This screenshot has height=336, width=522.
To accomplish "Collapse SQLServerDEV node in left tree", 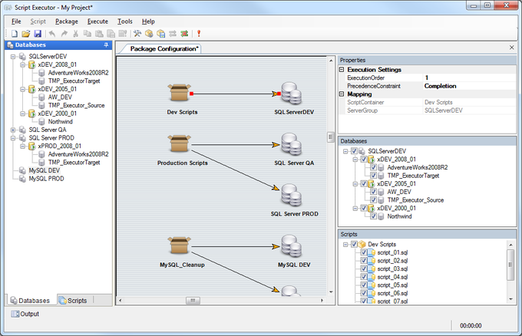I will click(13, 57).
